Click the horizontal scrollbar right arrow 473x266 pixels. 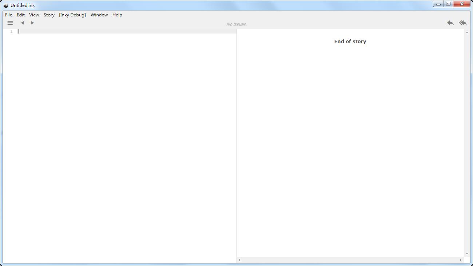click(461, 260)
